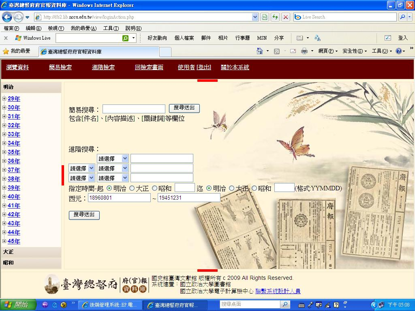Open the 29年 link in the Meiji sidebar

pos(13,98)
